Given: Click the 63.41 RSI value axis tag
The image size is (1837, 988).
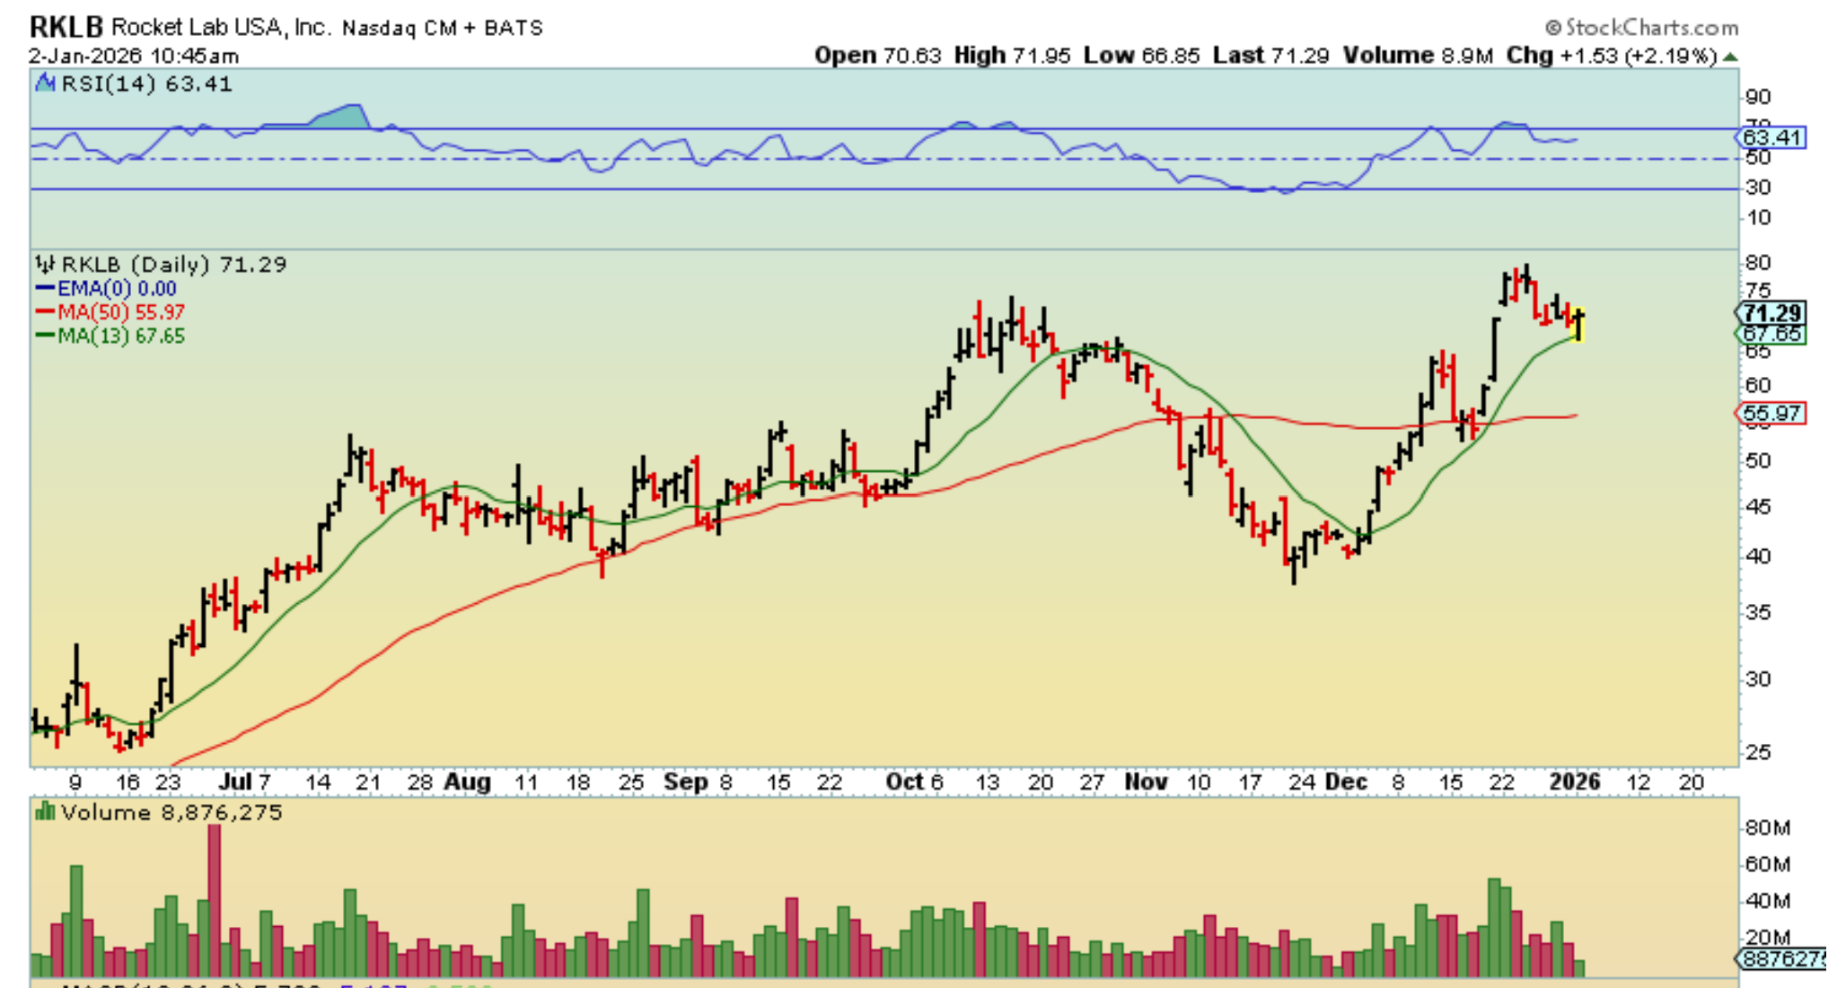Looking at the screenshot, I should 1771,137.
